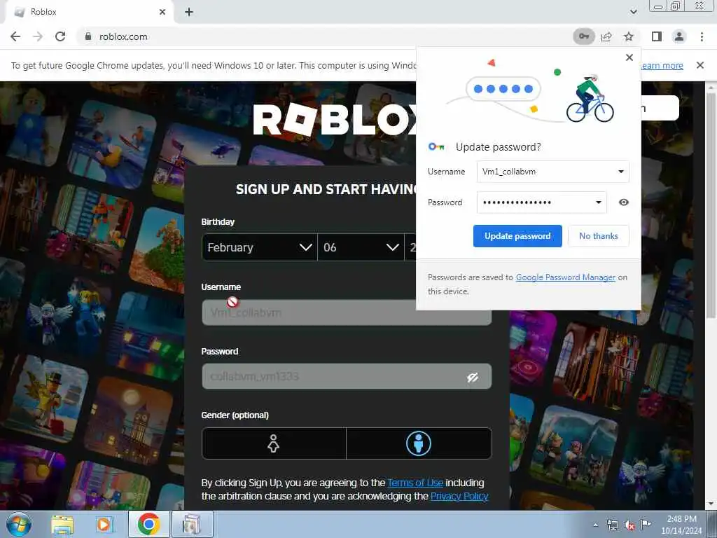
Task: Click the network tray icon
Action: [x=612, y=525]
